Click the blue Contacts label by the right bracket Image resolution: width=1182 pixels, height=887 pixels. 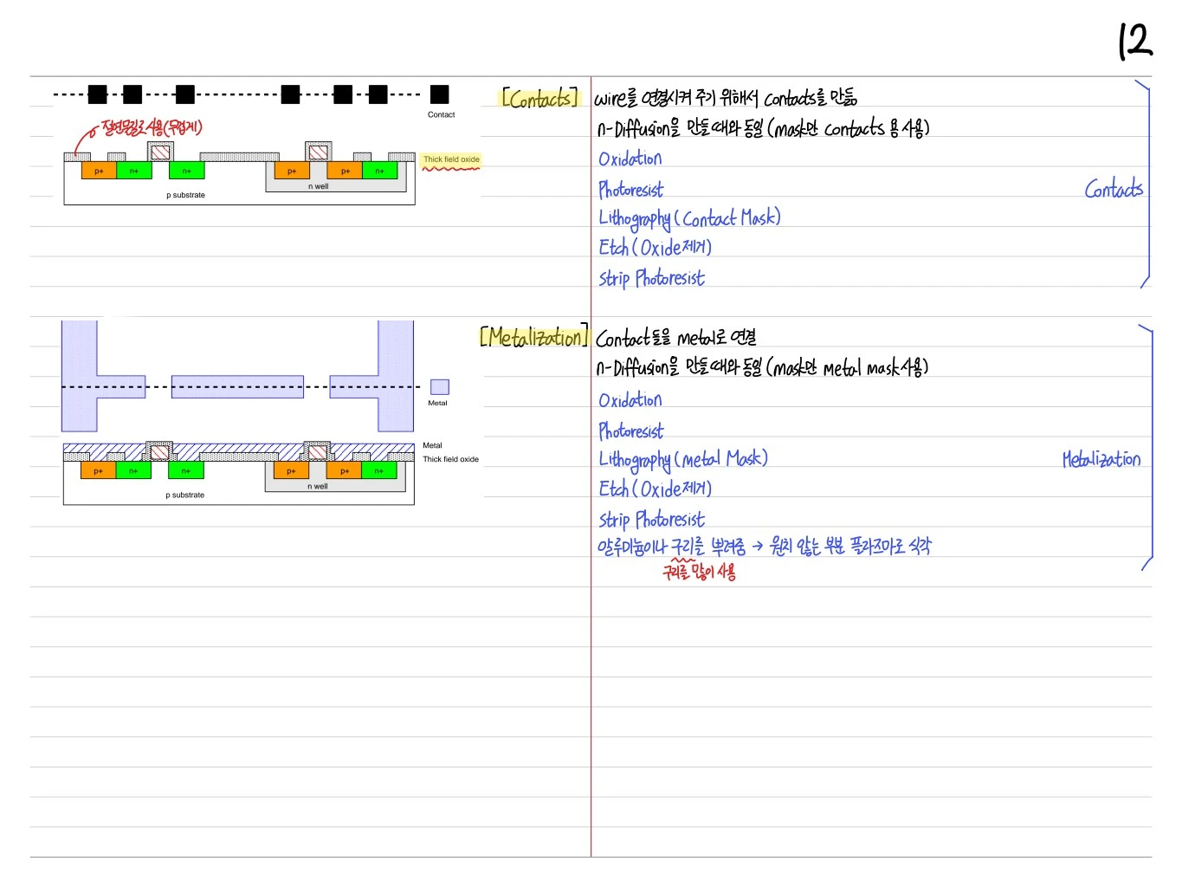(x=1114, y=189)
